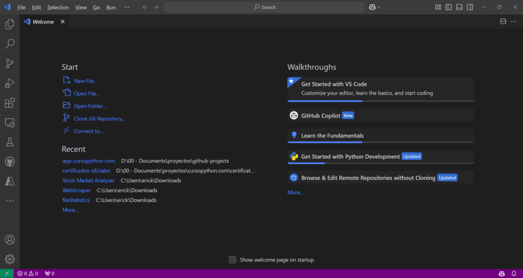Open the GitHub view in activity bar
This screenshot has width=523, height=278.
click(10, 162)
